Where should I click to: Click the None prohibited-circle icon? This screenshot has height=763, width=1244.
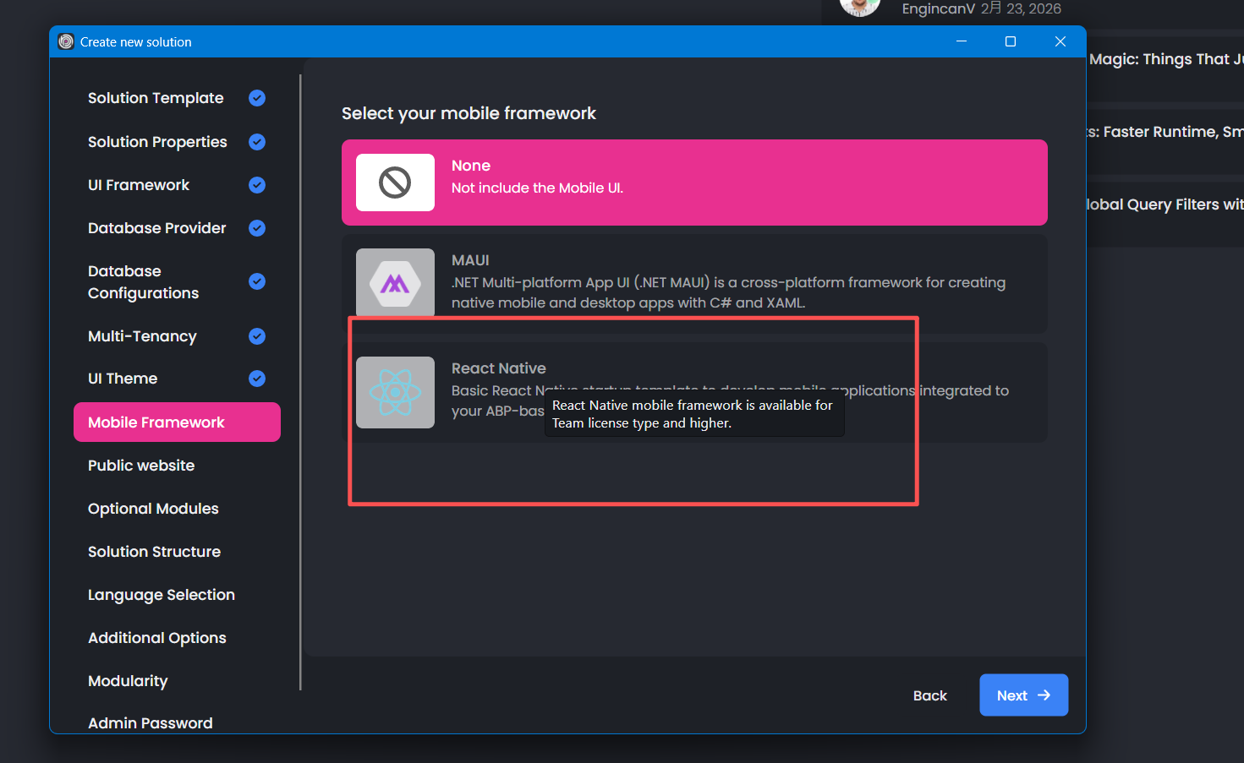coord(395,183)
